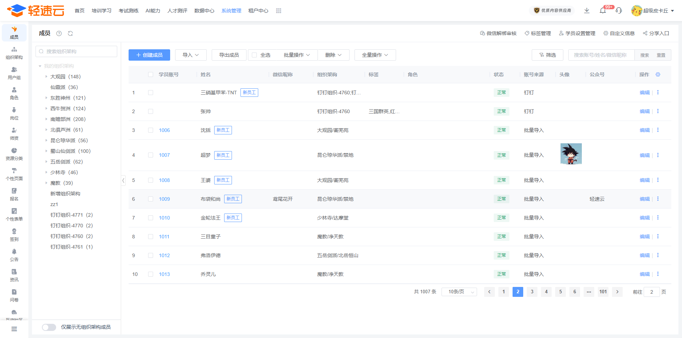Click the customer service headset icon
Viewport: 682px width, 338px height.
coord(619,11)
